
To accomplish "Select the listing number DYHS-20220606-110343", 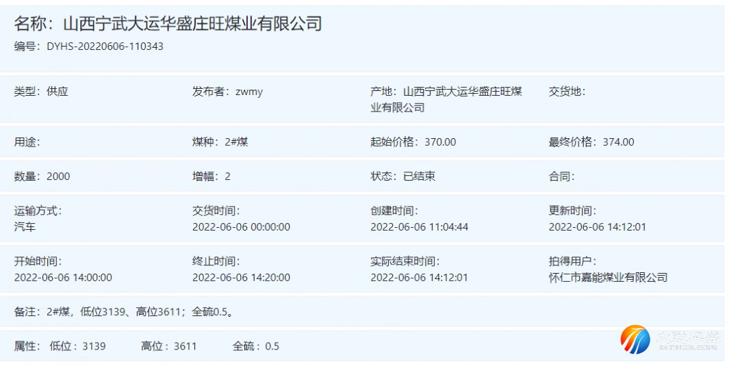I will tap(105, 47).
